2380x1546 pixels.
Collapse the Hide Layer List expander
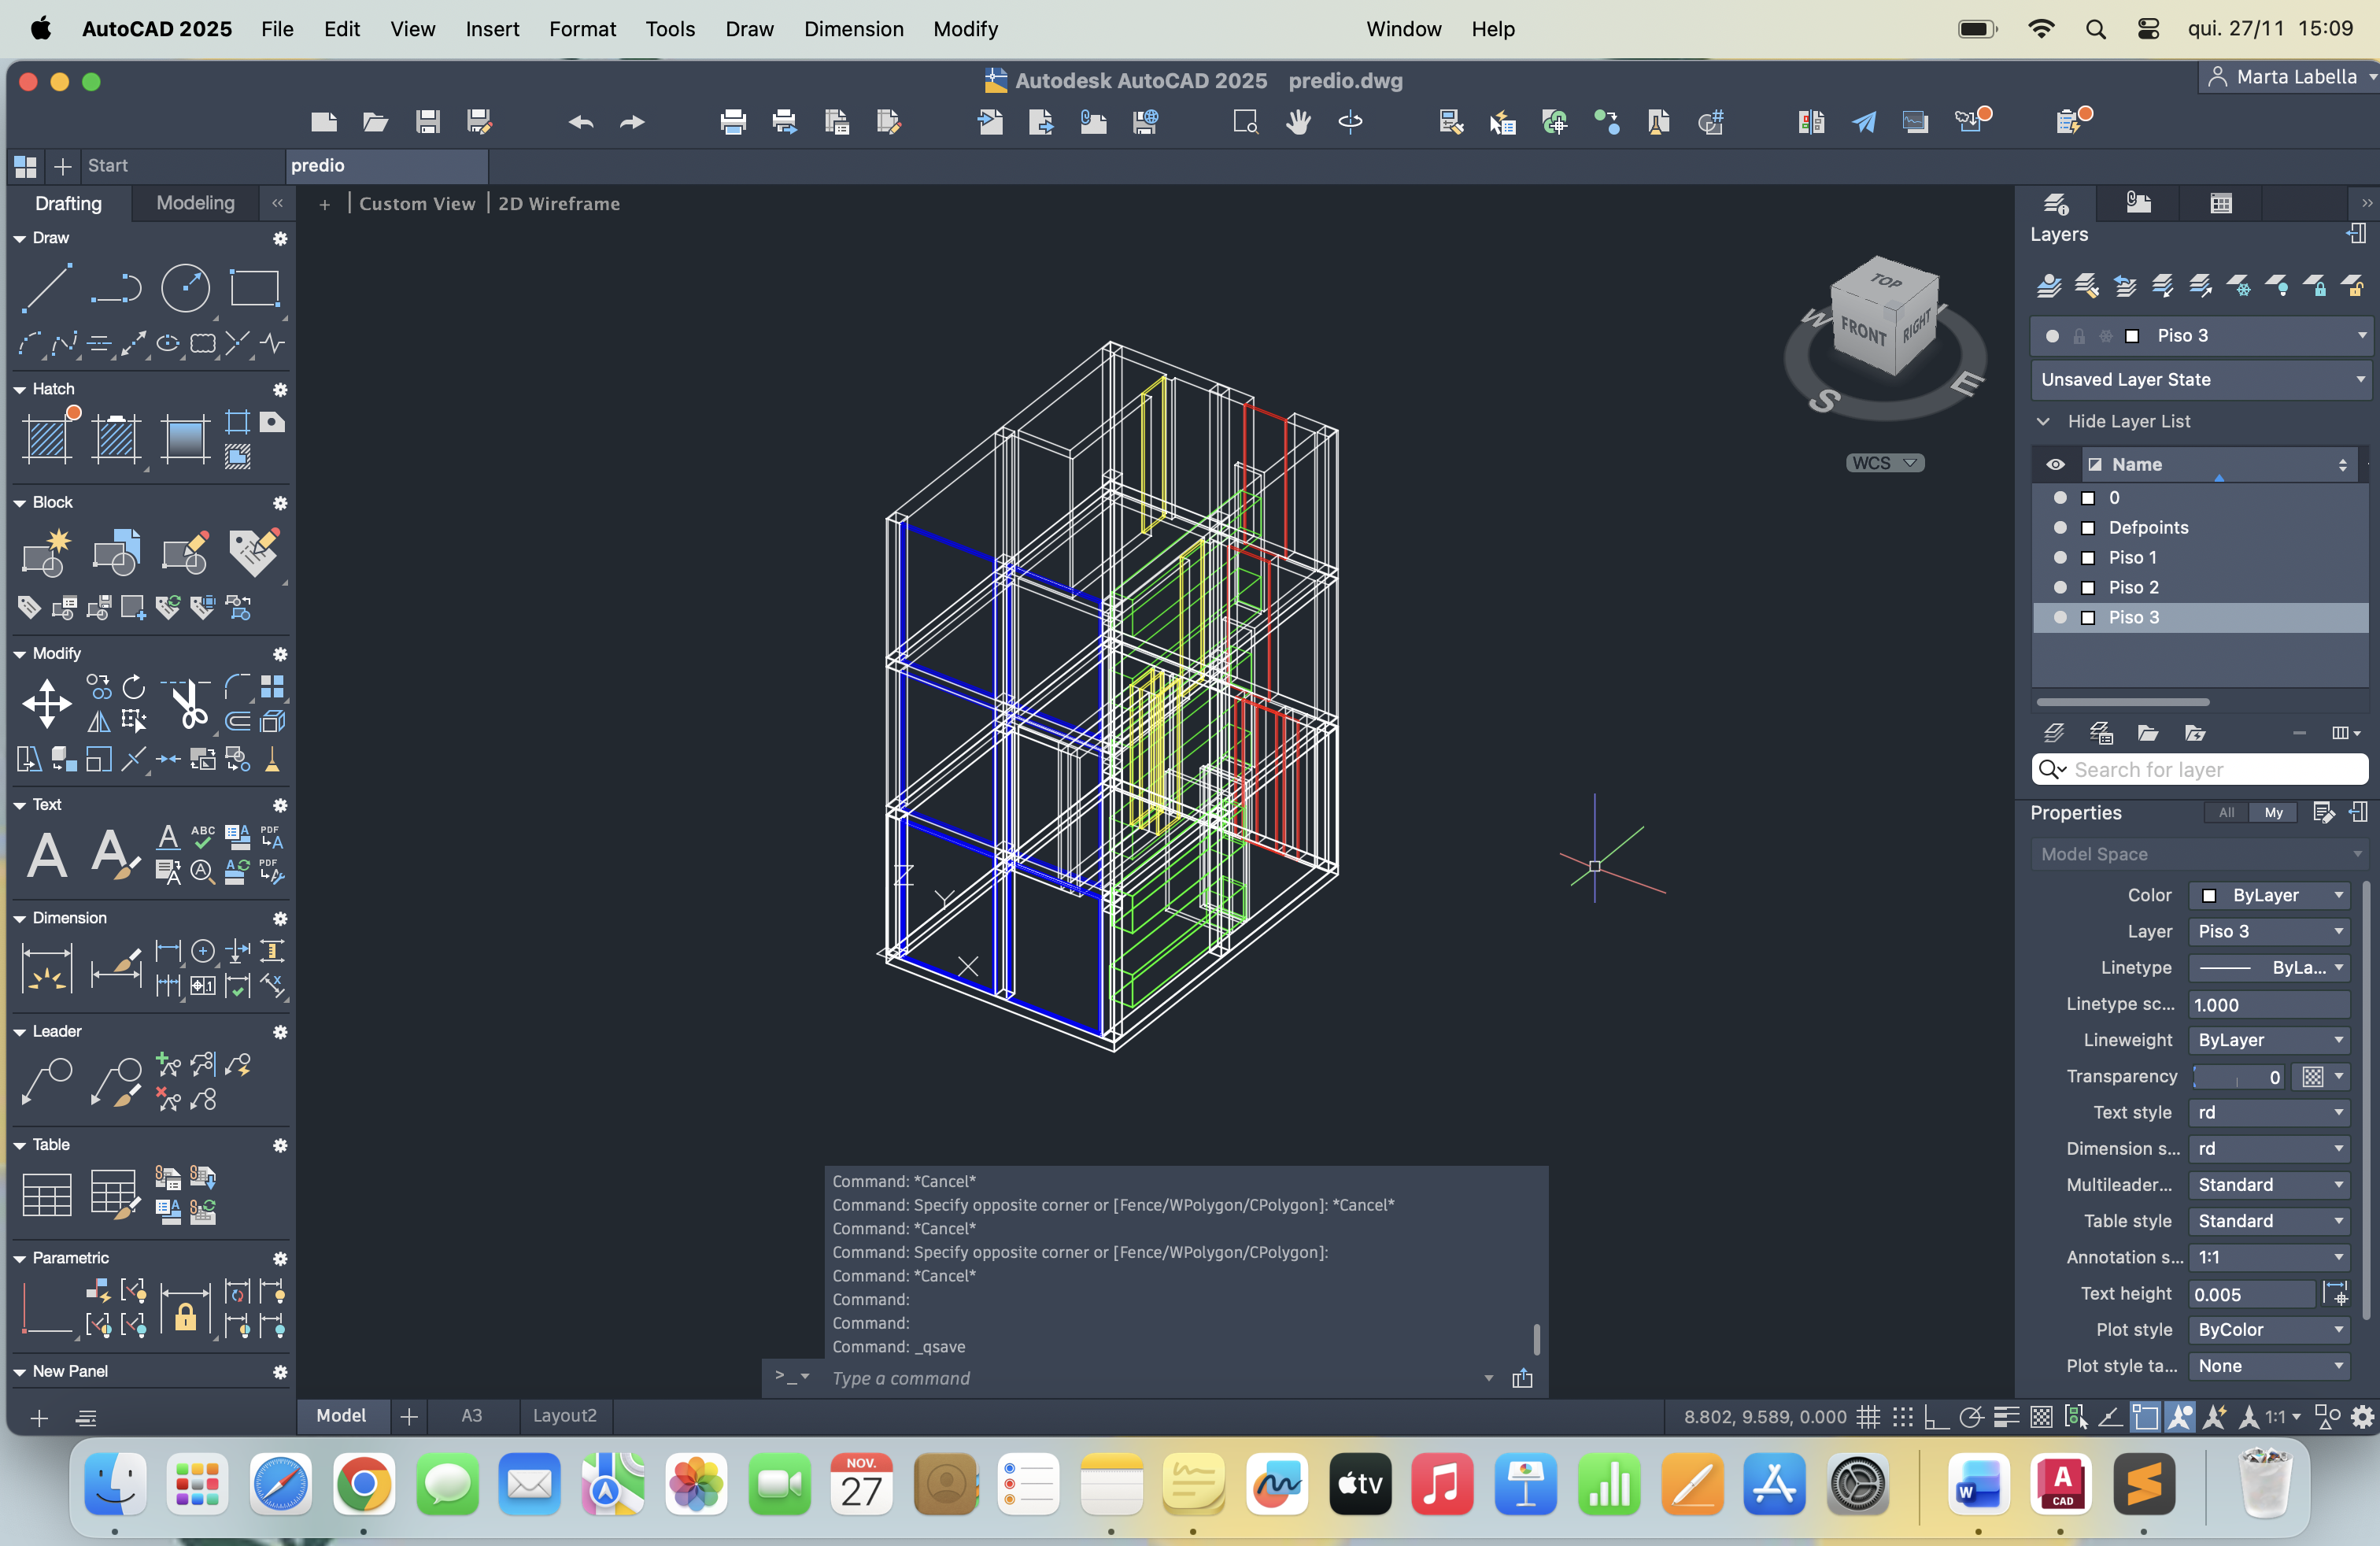(2044, 422)
